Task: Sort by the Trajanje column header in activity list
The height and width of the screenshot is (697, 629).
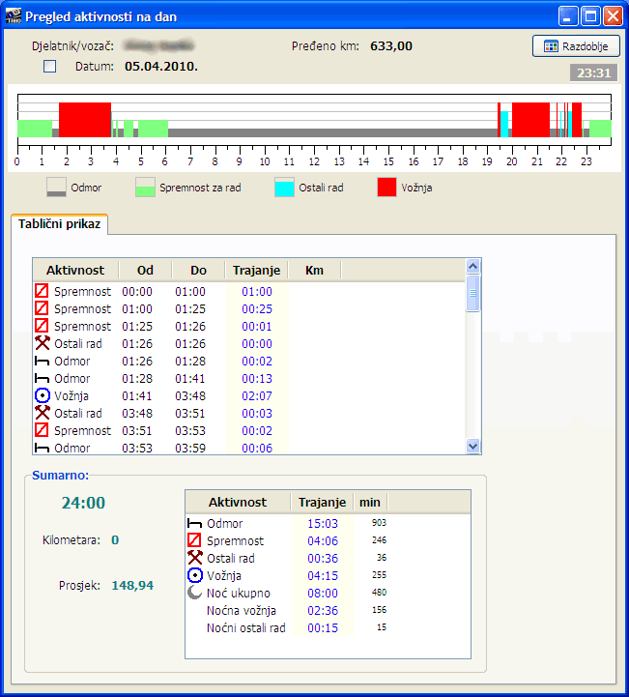Action: pyautogui.click(x=255, y=270)
